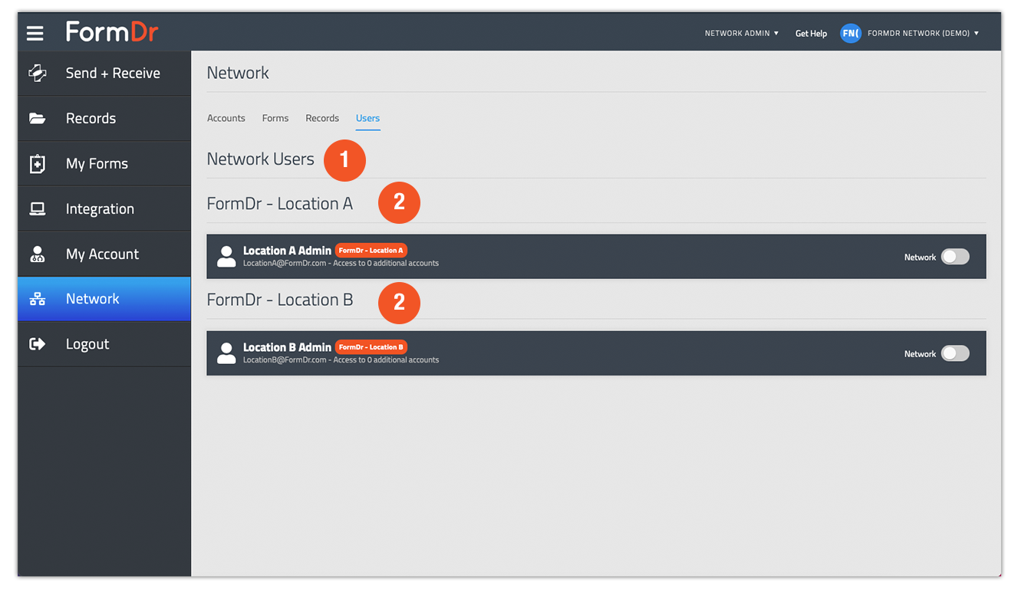
Task: Switch to the Records tab
Action: [x=322, y=118]
